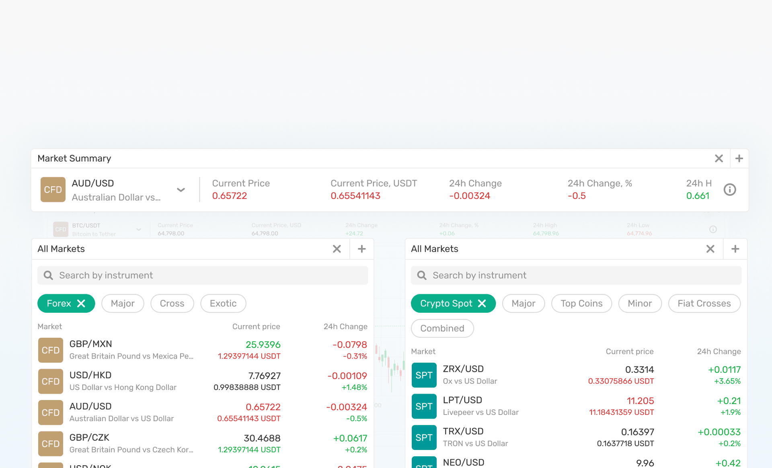Add panel via right All Markets plus

[x=735, y=249]
